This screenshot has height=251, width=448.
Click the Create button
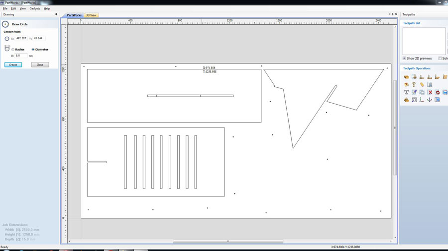13,65
